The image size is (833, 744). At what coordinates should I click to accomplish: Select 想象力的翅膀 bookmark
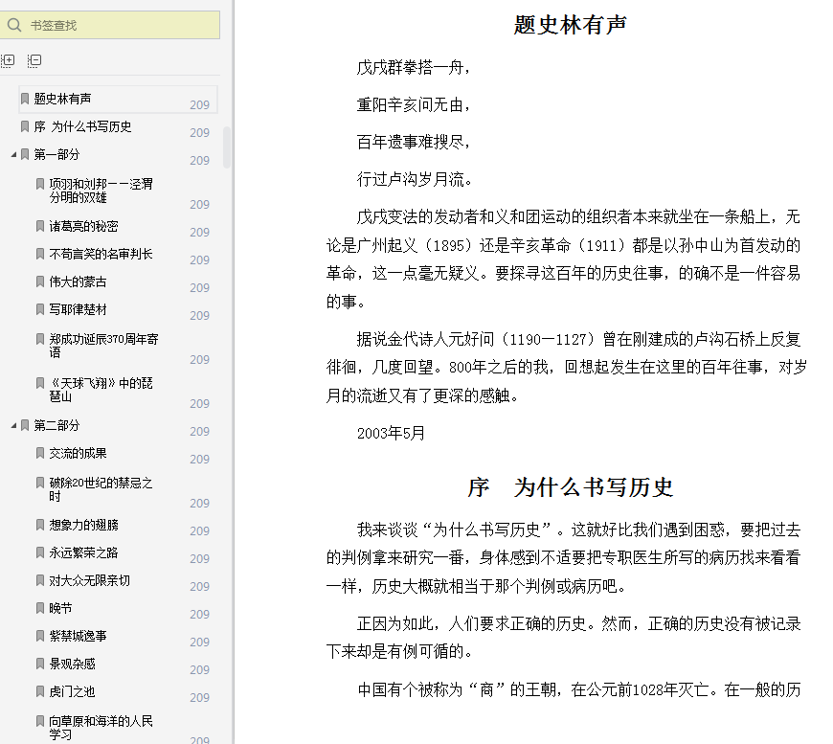[x=84, y=525]
